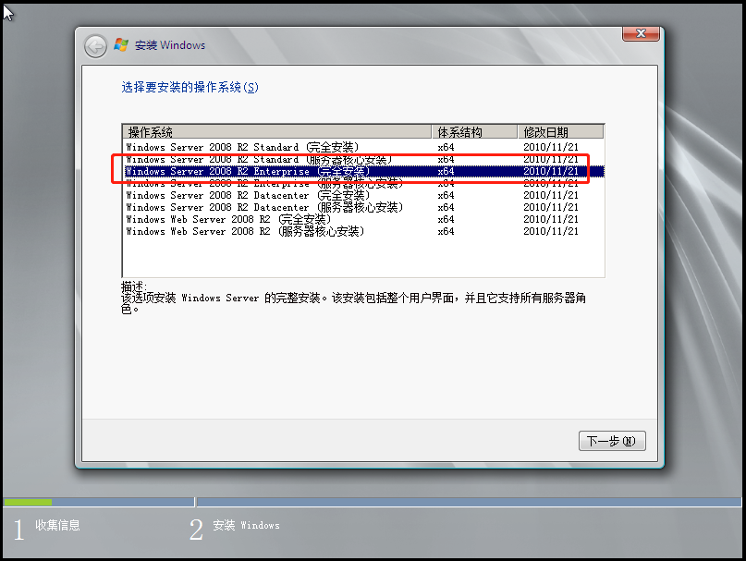Click the 安装 Windows title text

point(170,45)
